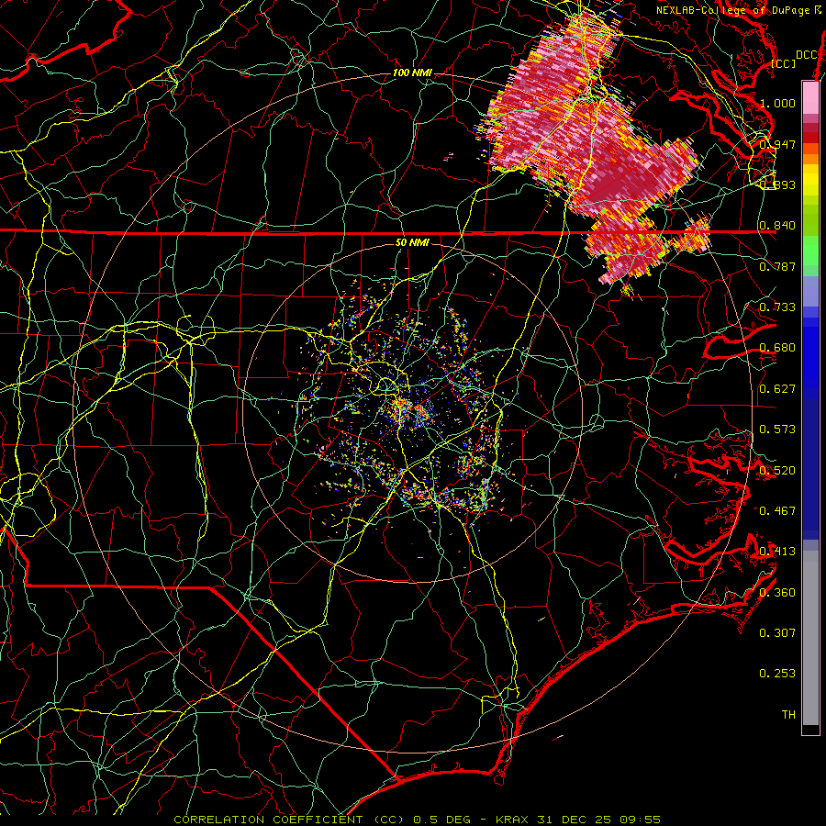Pick the bright green segment of the color bar
Image resolution: width=826 pixels, height=826 pixels.
pyautogui.click(x=810, y=251)
